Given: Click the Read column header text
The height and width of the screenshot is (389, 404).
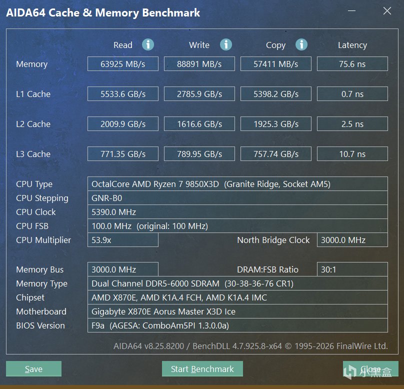Looking at the screenshot, I should pyautogui.click(x=123, y=45).
